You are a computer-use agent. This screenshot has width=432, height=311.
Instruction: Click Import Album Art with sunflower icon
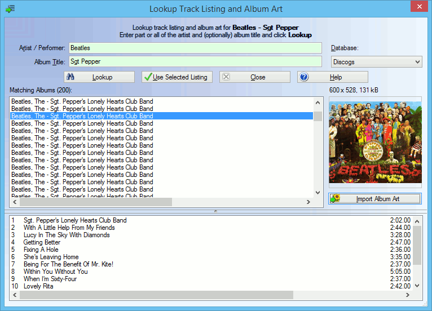click(x=375, y=199)
